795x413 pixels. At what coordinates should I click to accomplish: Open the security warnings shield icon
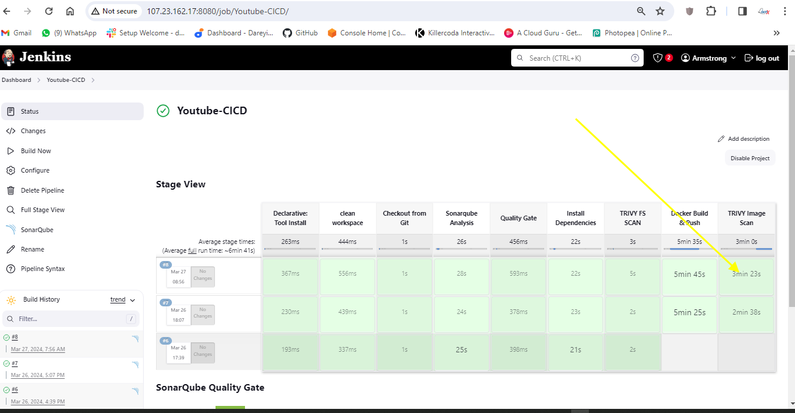point(658,58)
